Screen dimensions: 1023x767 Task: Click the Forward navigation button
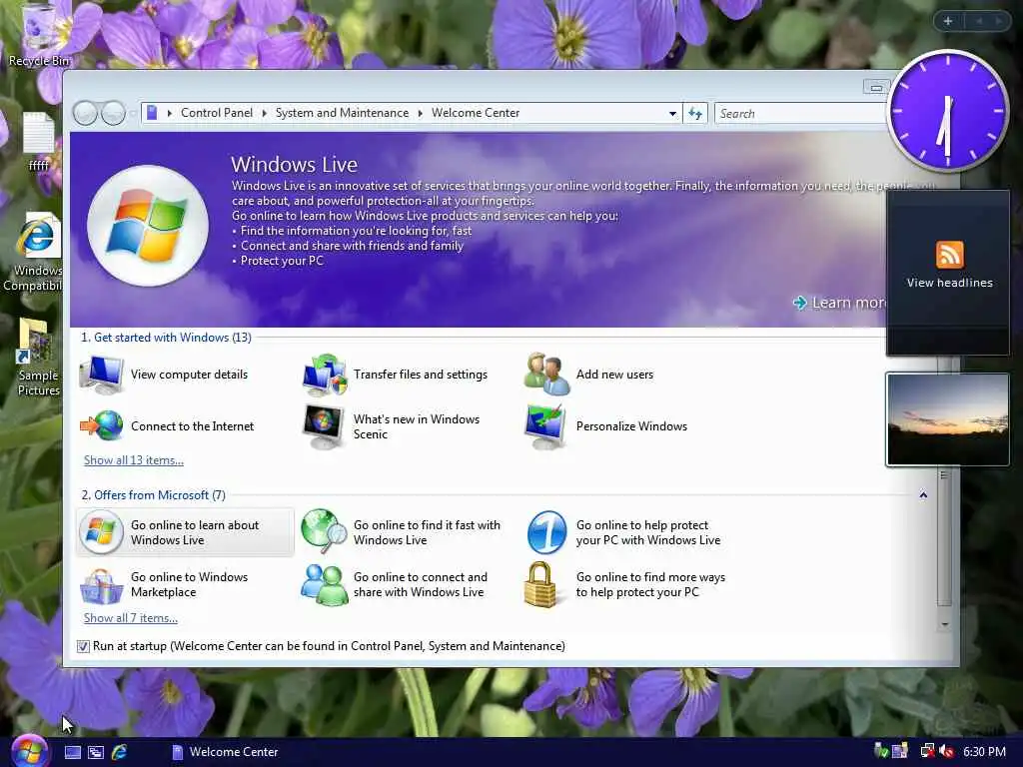click(x=113, y=113)
